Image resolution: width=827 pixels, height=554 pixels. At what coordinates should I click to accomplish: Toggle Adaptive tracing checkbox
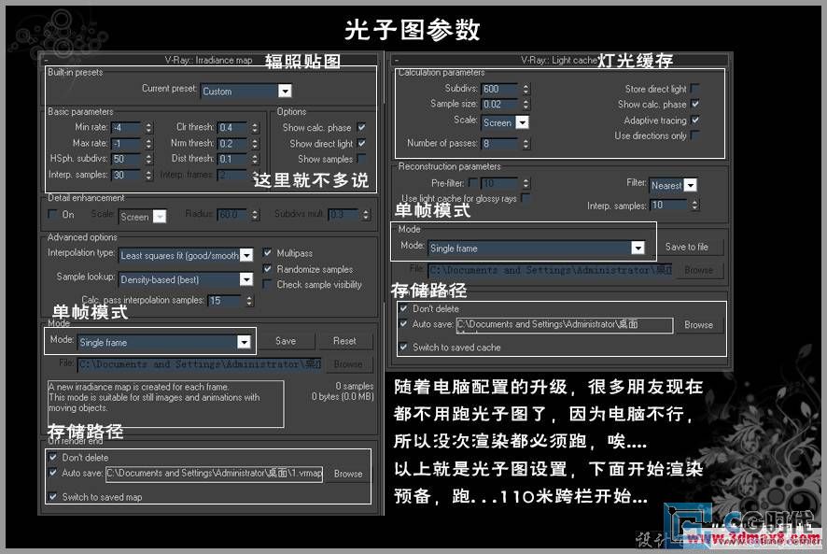tap(695, 120)
